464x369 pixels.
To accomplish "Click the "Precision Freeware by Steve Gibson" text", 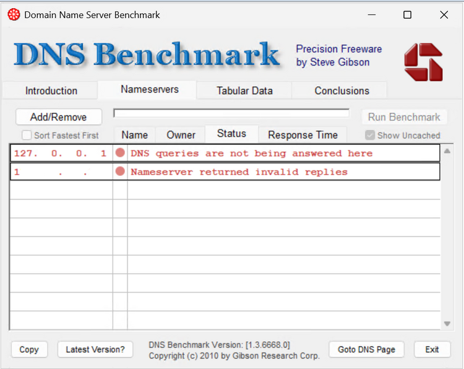I will (339, 56).
